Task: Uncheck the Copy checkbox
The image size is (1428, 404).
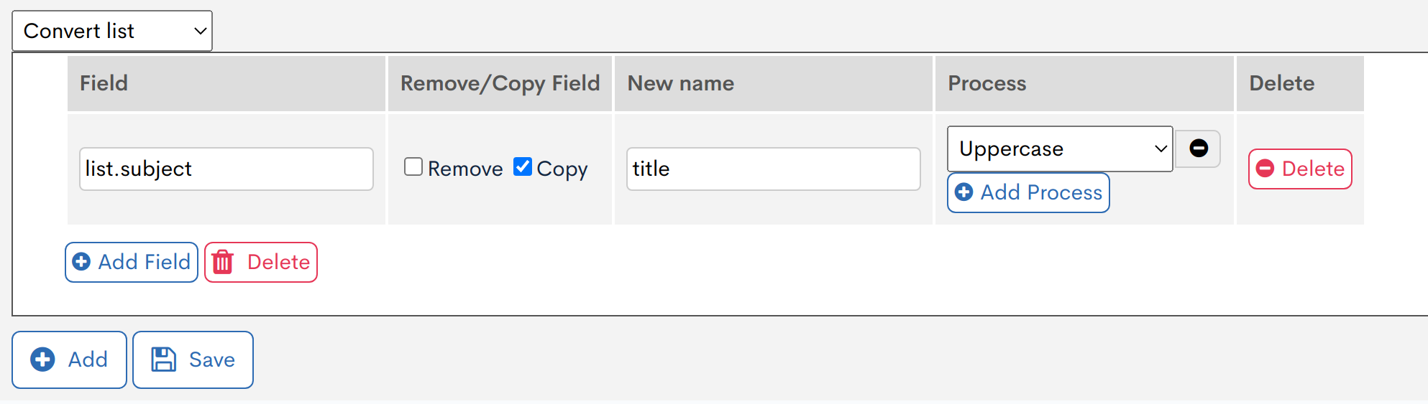Action: tap(523, 167)
